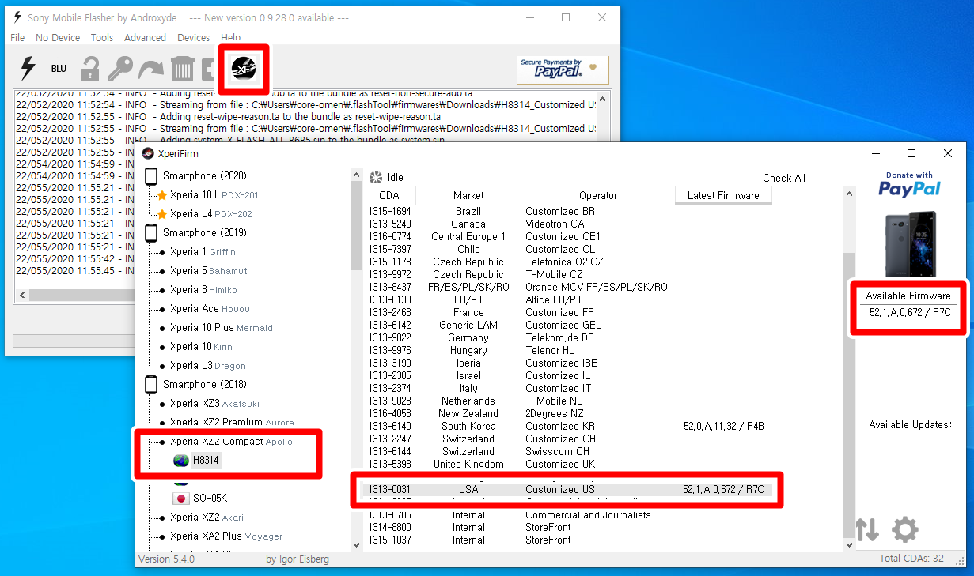Click the Secure Payments by PayPal banner

tap(563, 70)
